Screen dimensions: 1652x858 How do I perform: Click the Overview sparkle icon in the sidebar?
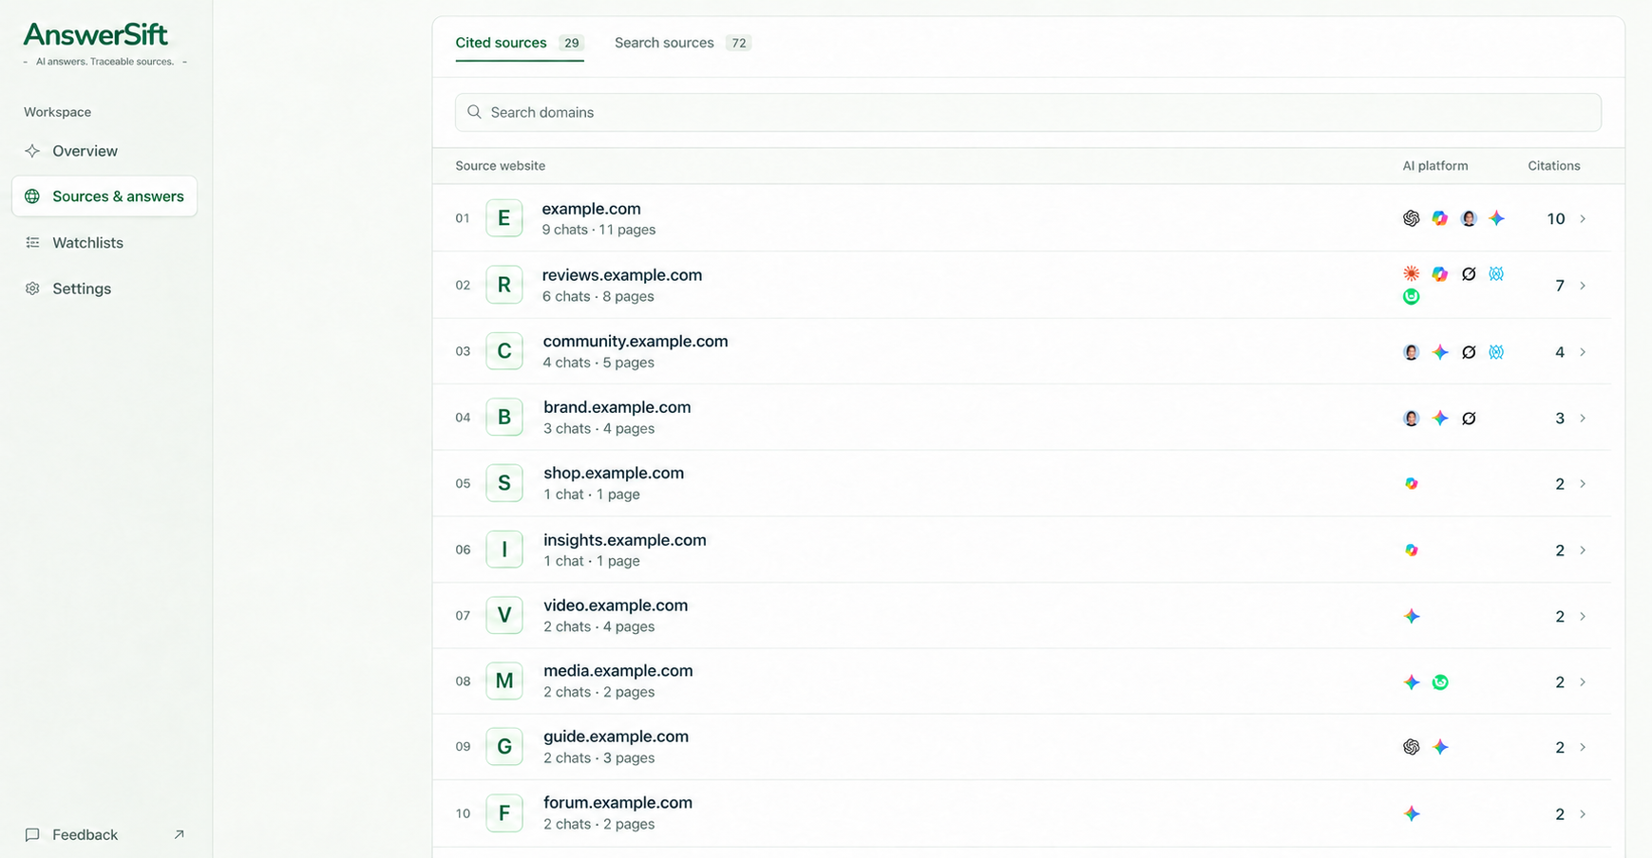tap(32, 151)
